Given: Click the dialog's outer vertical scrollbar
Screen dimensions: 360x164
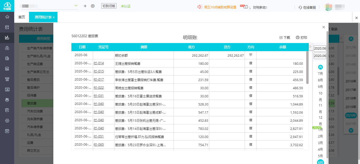Looking at the screenshot, I should point(327,94).
